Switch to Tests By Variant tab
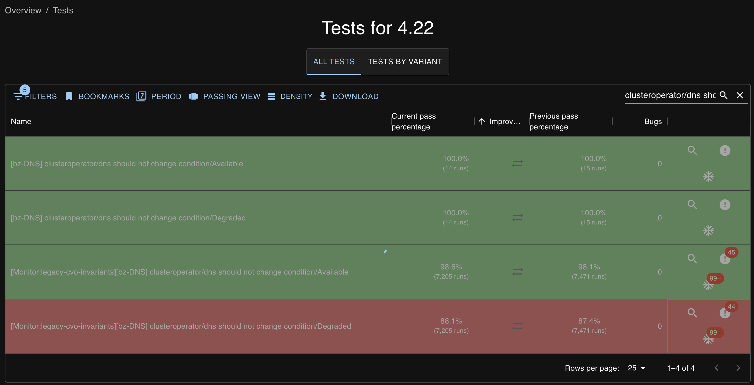This screenshot has height=385, width=754. (x=405, y=61)
